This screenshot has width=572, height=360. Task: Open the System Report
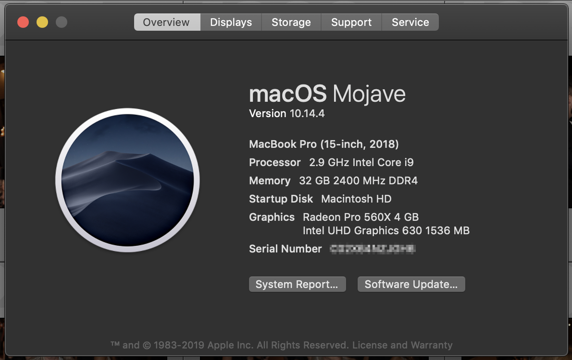click(x=297, y=284)
